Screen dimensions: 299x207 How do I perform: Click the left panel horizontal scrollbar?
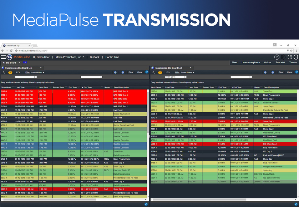(50, 199)
